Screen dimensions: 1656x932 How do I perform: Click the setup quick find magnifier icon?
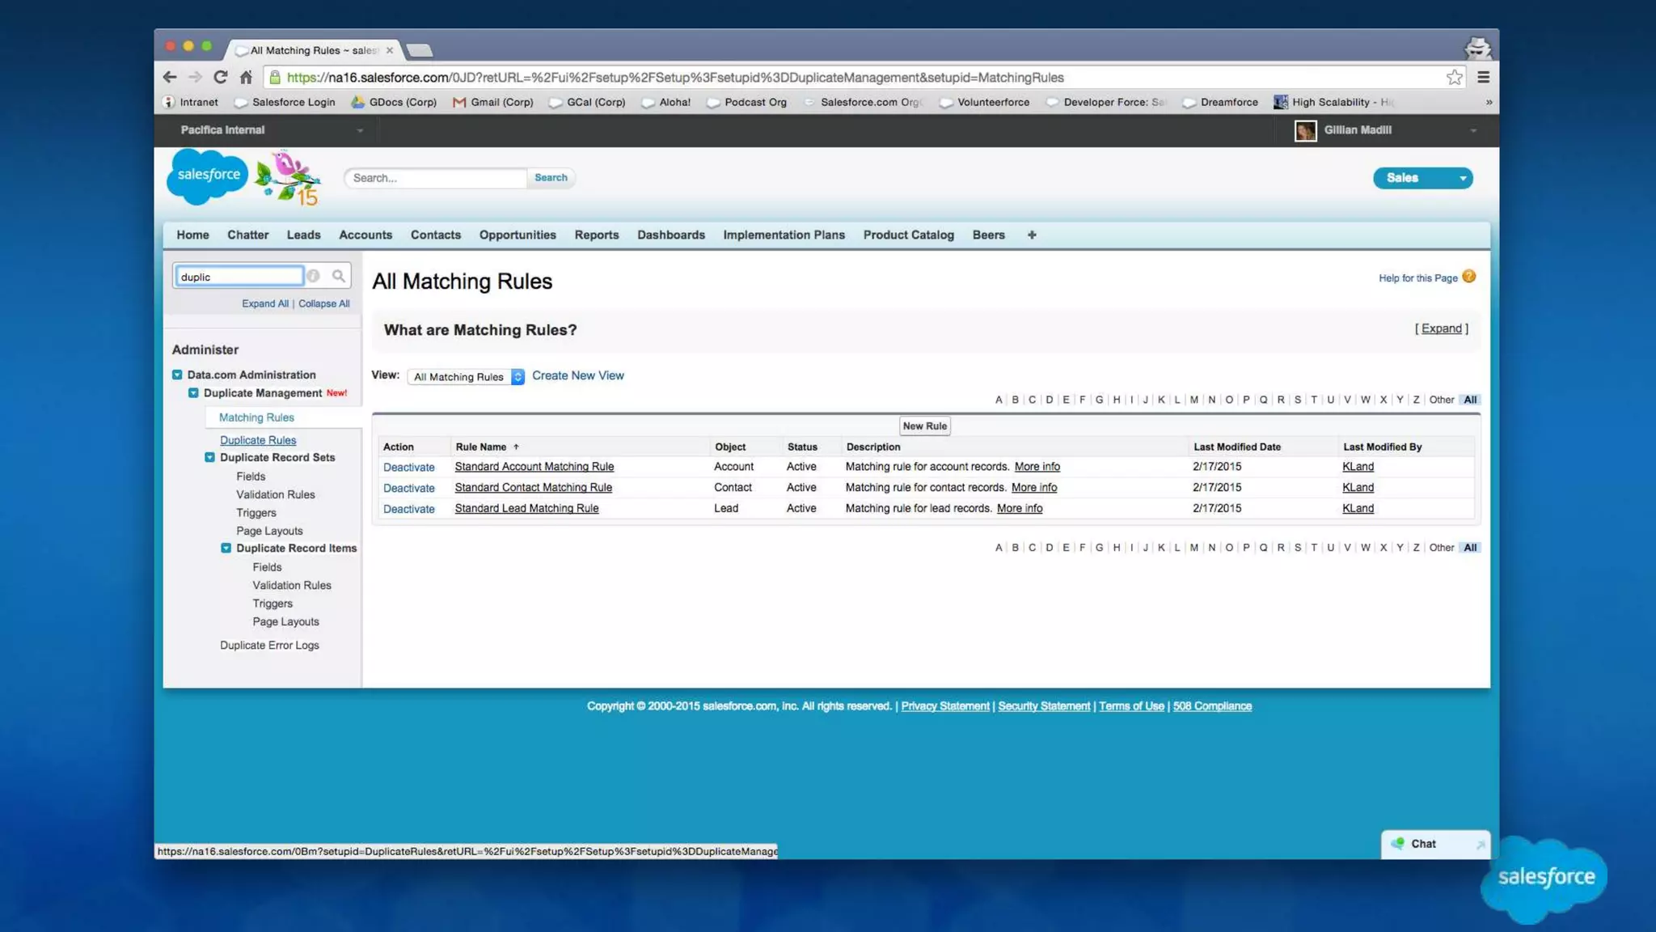339,276
